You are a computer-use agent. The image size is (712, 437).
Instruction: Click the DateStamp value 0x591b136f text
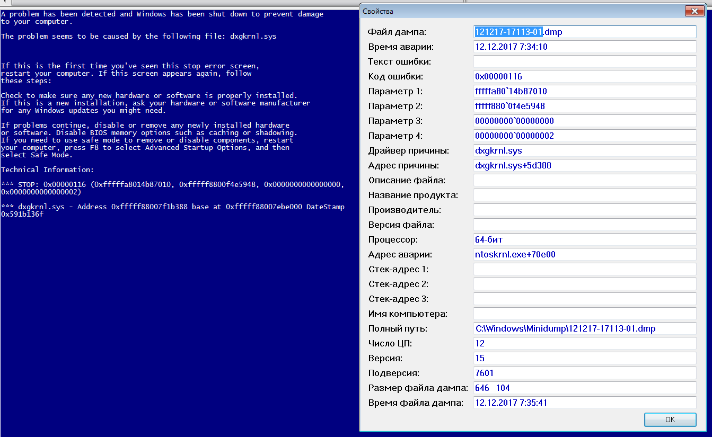pos(22,214)
